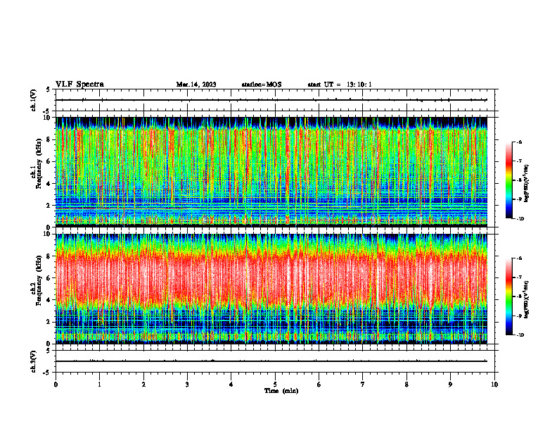Click the ch.1 voltage waveform trace

(271, 100)
